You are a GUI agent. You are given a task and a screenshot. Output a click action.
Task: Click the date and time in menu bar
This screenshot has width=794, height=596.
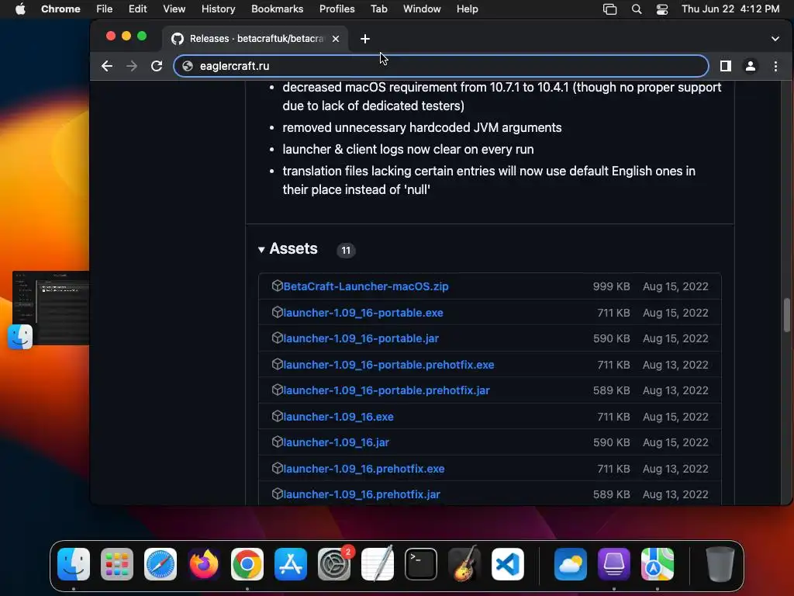coord(730,9)
